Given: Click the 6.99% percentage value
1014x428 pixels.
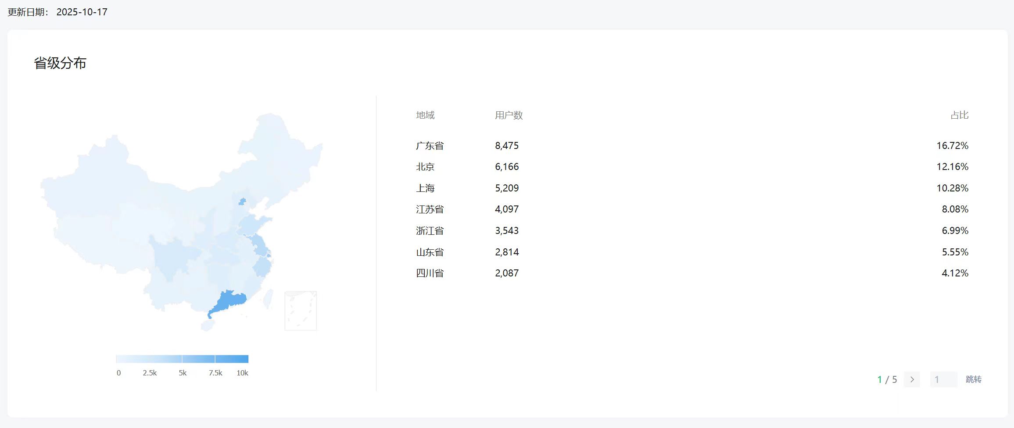Looking at the screenshot, I should [955, 231].
